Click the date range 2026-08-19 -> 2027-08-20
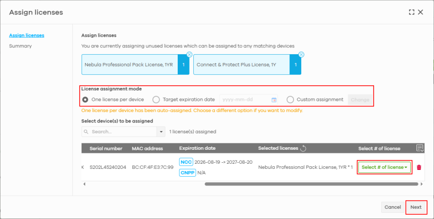This screenshot has width=434, height=219. pos(223,162)
